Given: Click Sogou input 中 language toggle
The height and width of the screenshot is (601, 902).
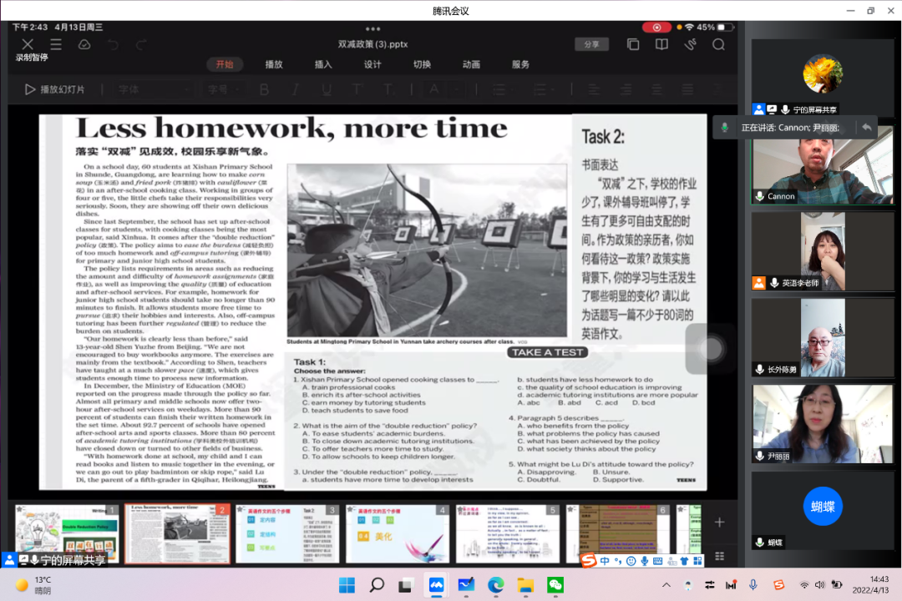Looking at the screenshot, I should pos(605,561).
